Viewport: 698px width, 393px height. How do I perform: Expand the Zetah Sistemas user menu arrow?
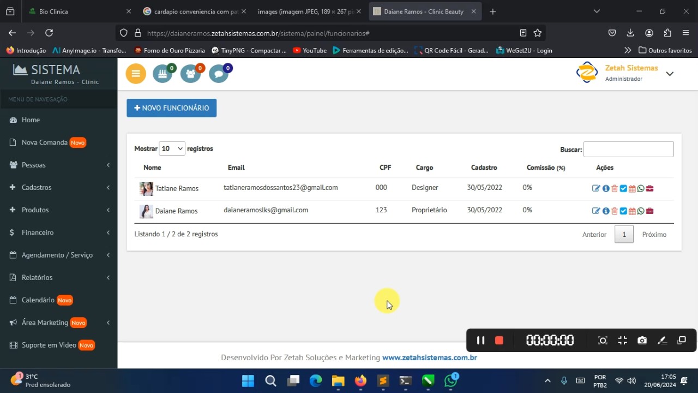(670, 74)
